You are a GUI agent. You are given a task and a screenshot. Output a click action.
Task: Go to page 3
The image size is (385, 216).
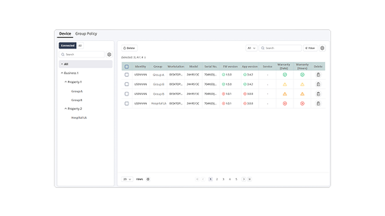click(224, 179)
